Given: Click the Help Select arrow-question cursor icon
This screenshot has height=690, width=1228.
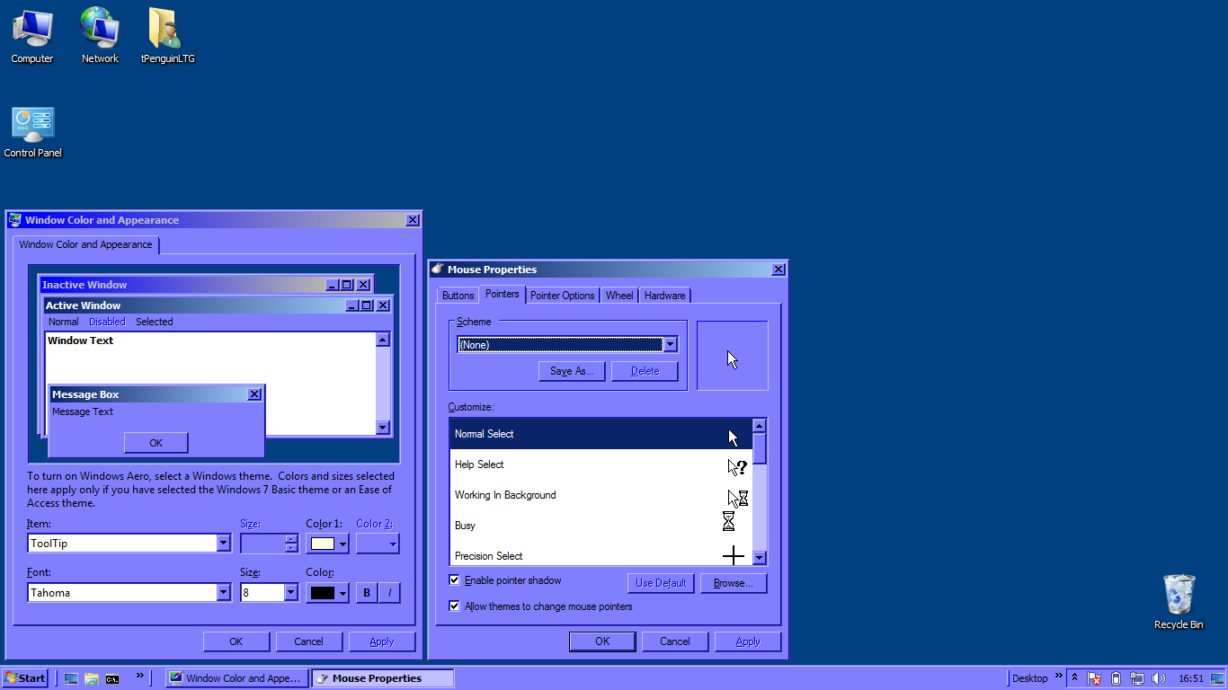Looking at the screenshot, I should pos(737,467).
